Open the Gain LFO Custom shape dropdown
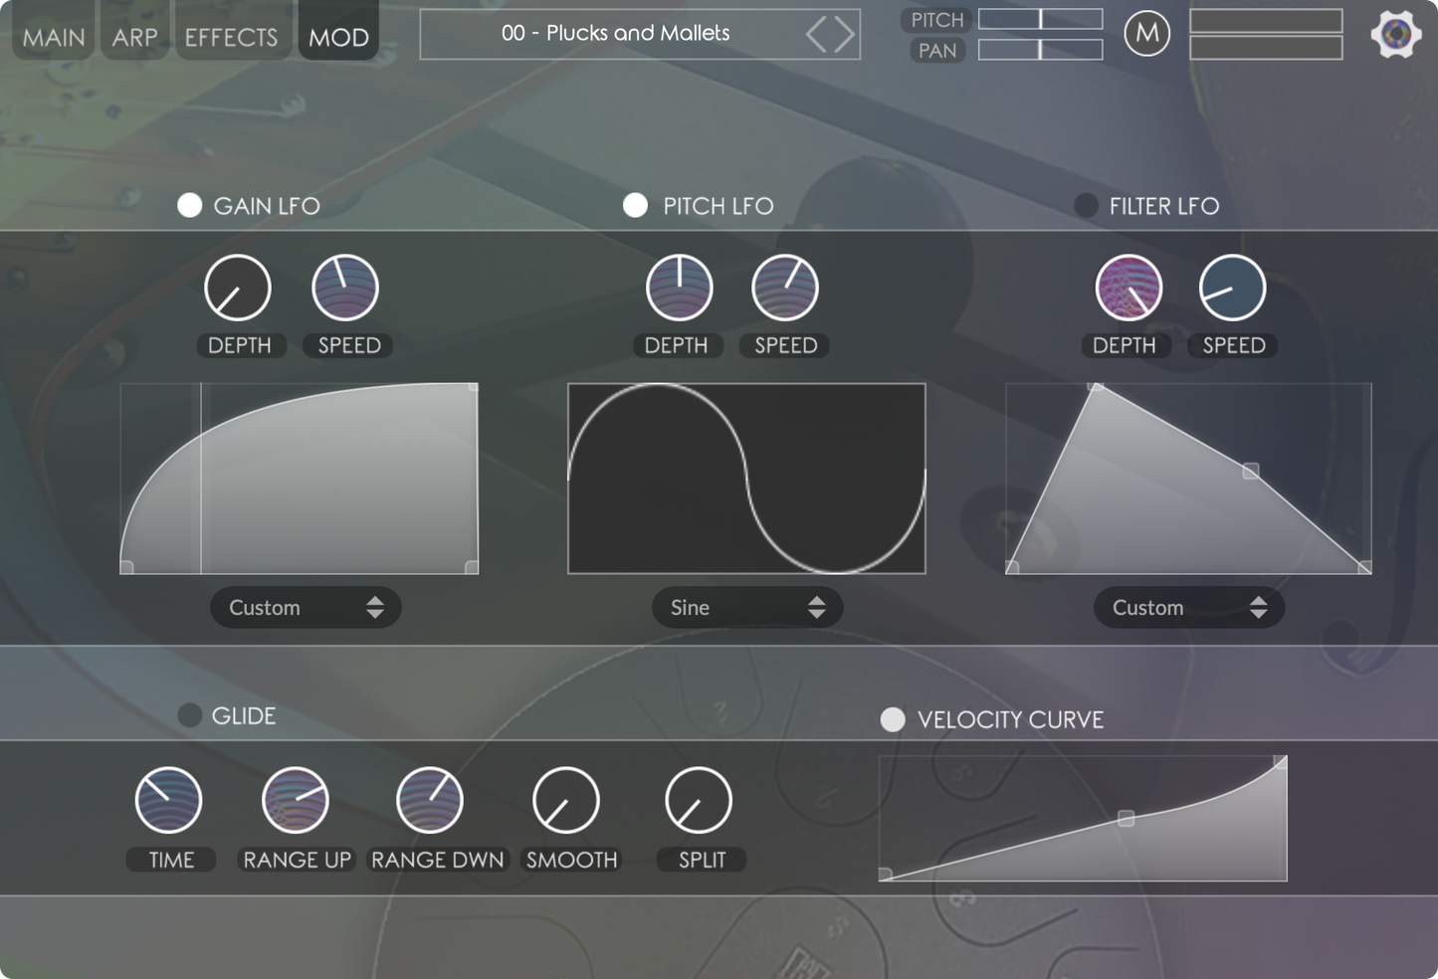This screenshot has width=1438, height=979. pyautogui.click(x=306, y=608)
